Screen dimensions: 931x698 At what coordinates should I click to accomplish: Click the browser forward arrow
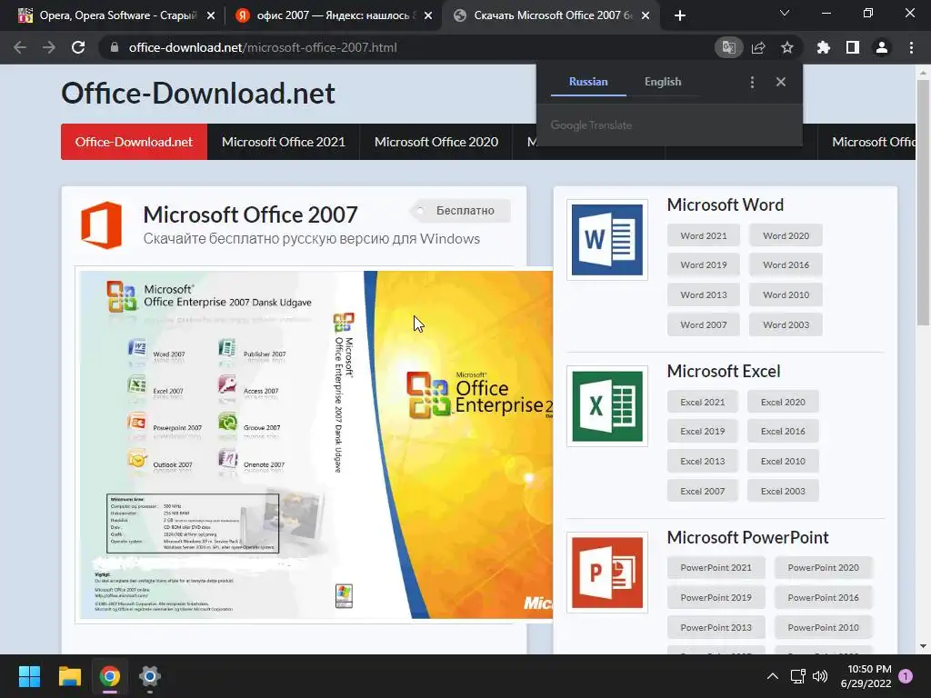point(49,47)
